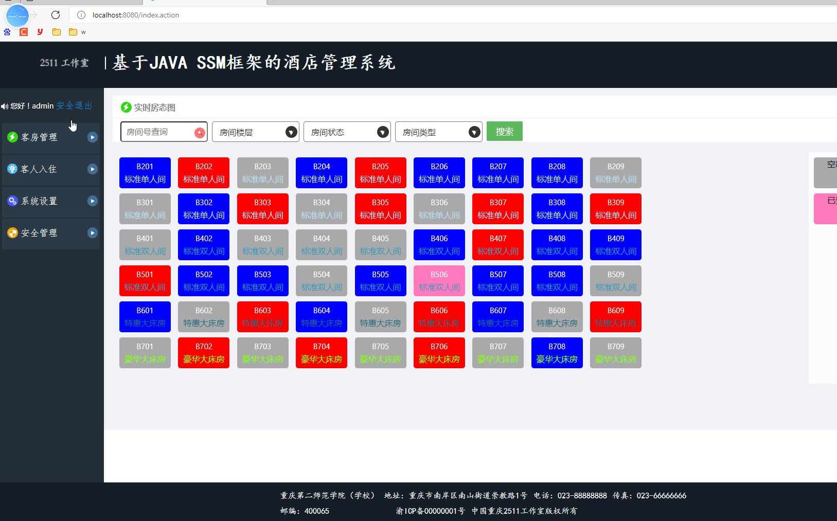
Task: Select room B203 gray tile
Action: (x=263, y=173)
